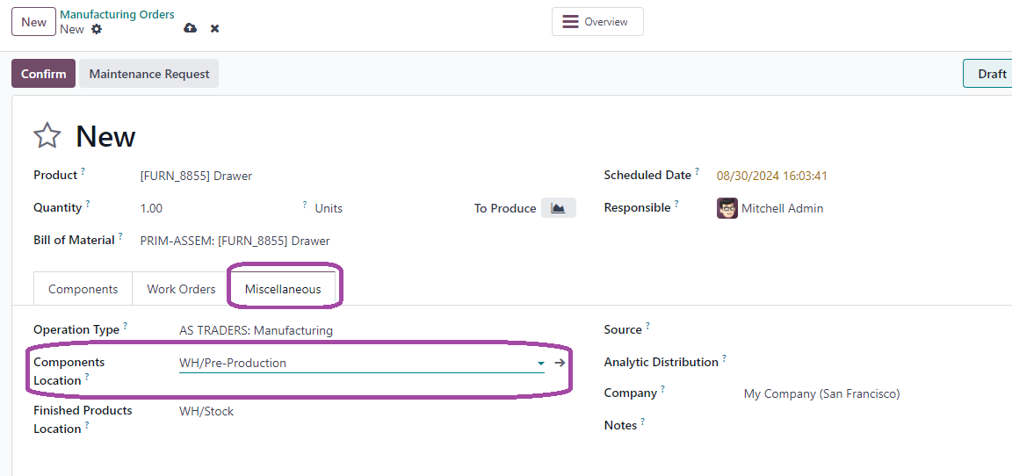Switch to the Work Orders tab
This screenshot has height=476, width=1012.
(181, 289)
